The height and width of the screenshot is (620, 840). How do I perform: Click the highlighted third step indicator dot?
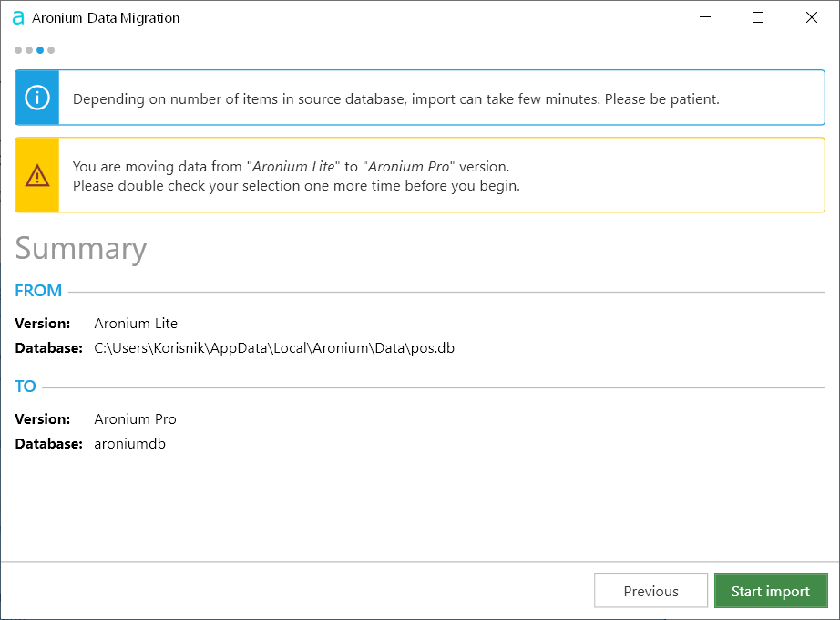(x=39, y=50)
